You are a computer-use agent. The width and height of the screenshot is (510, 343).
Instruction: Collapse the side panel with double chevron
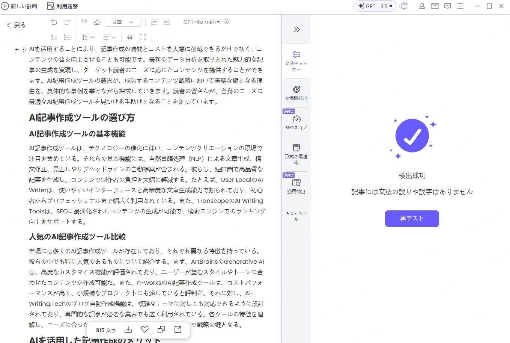296,29
